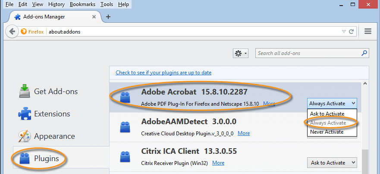The width and height of the screenshot is (380, 174).
Task: Click 'Creative Cloud Desktop Plugin.v_3_0_0_0' description
Action: click(187, 134)
